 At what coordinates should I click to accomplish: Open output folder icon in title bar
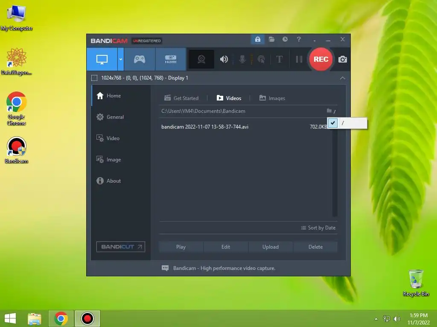[271, 40]
